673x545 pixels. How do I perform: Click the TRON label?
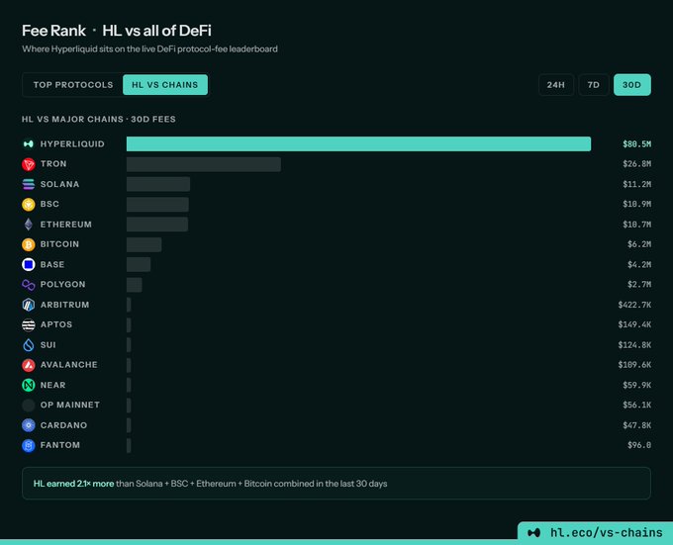(53, 164)
